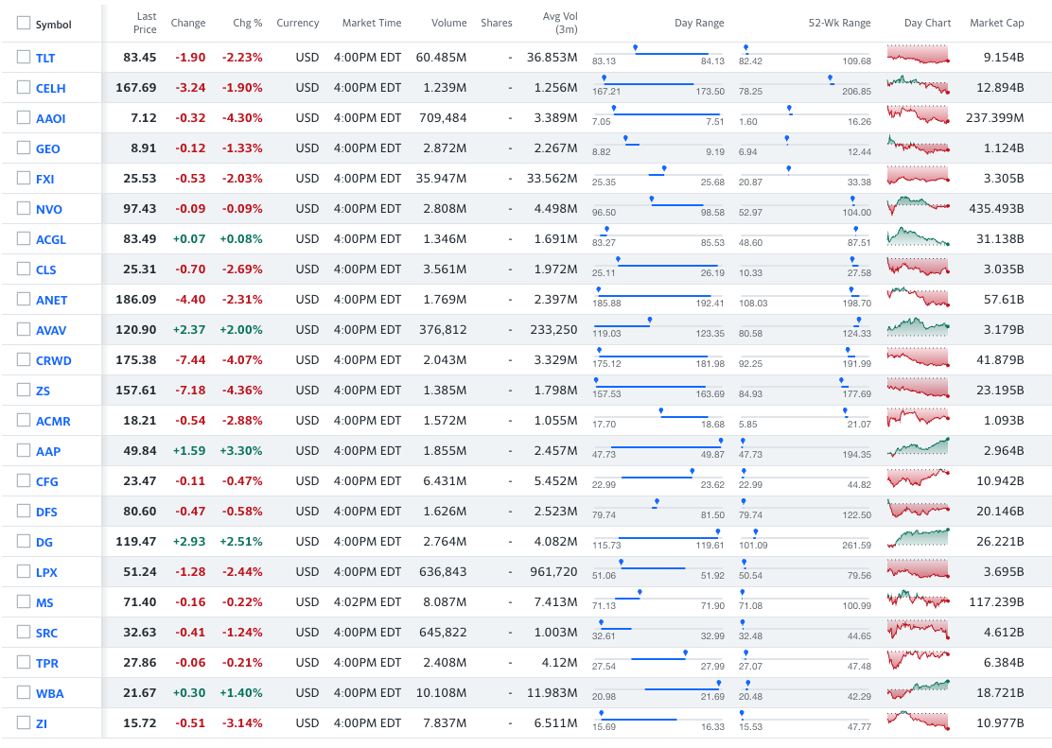Select the FXI row checkbox

pos(24,178)
